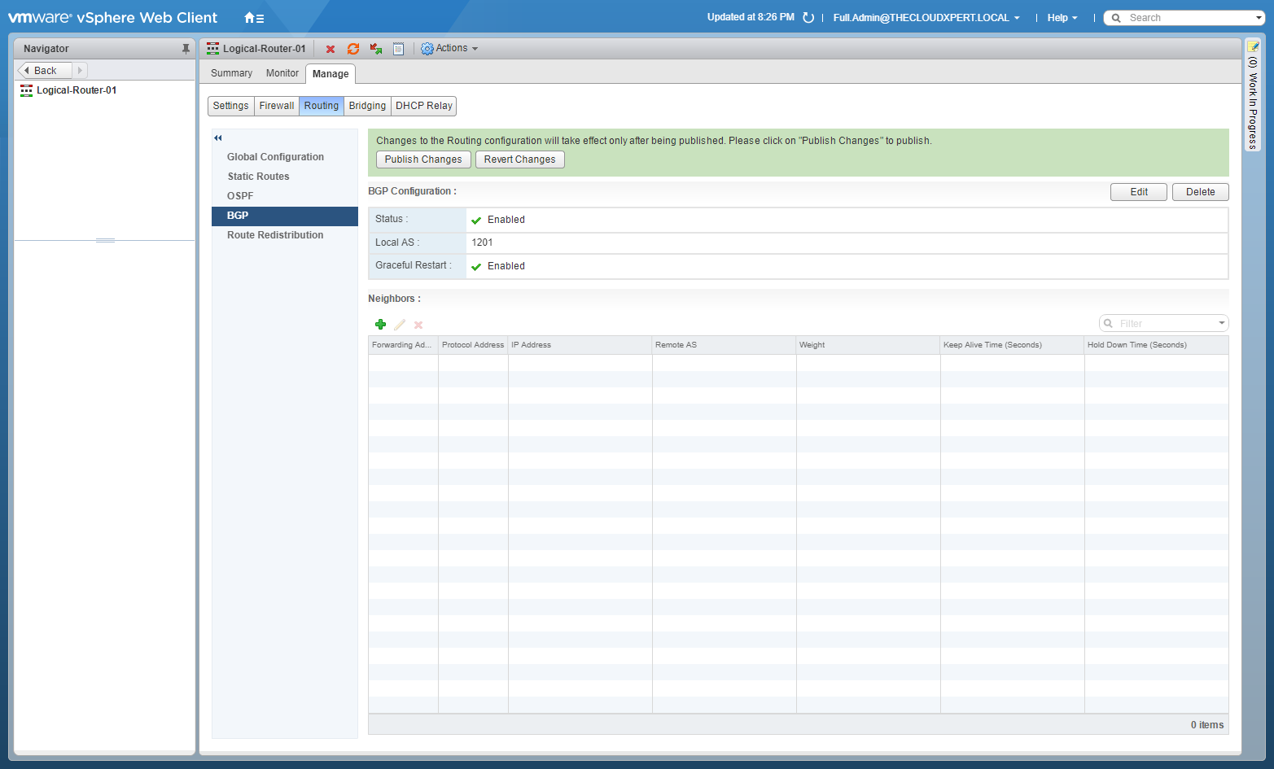Expand the neighbors Filter dropdown arrow
Screen dimensions: 1274x769
1221,324
